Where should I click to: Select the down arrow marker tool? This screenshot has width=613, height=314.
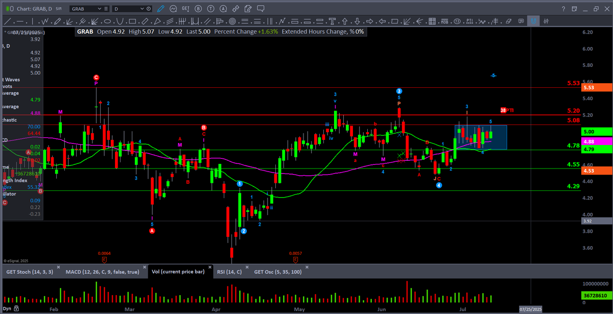(x=357, y=21)
